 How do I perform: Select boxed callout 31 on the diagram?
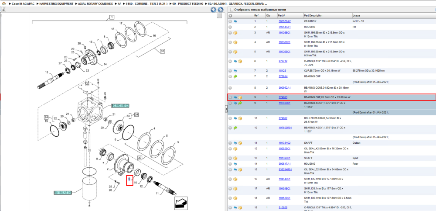click(x=162, y=51)
